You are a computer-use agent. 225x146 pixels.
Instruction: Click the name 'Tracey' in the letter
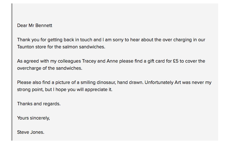(89, 61)
